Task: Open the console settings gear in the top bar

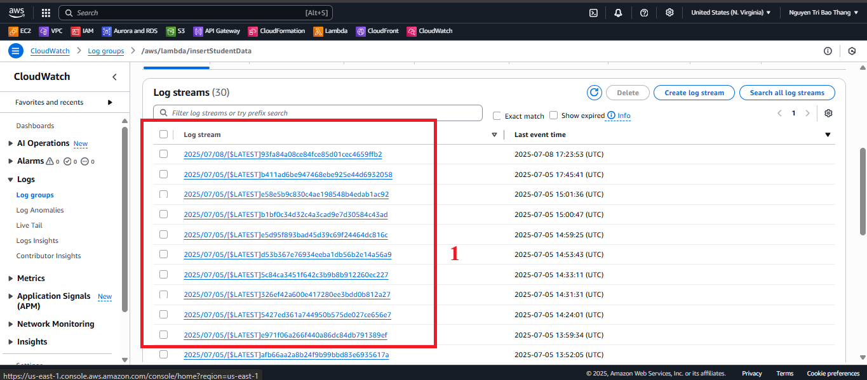Action: [x=669, y=13]
